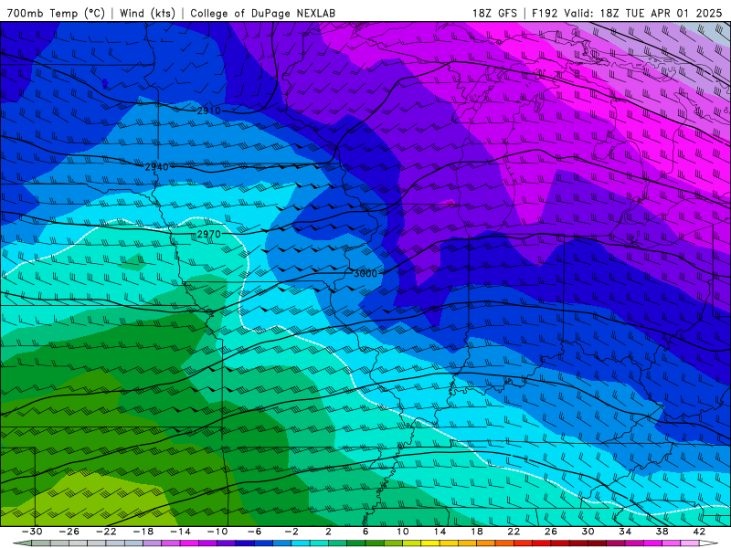Click the 2910 height contour label
The width and height of the screenshot is (731, 548).
208,111
